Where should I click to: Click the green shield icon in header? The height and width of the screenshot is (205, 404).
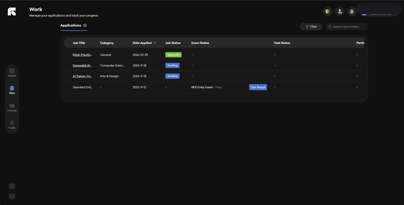click(327, 11)
